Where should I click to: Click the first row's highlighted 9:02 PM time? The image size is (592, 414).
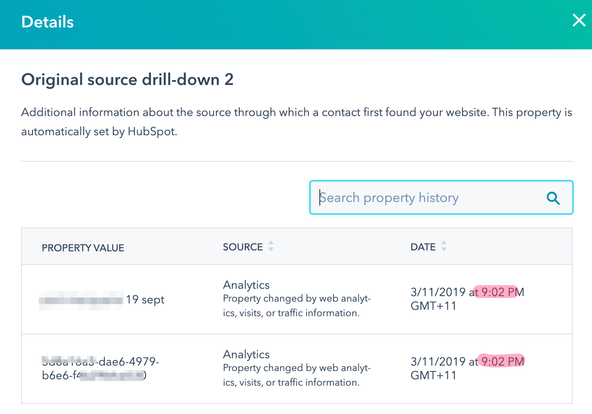[498, 292]
